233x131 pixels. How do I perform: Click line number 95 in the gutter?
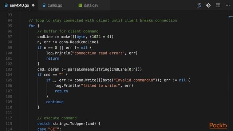(10, 26)
